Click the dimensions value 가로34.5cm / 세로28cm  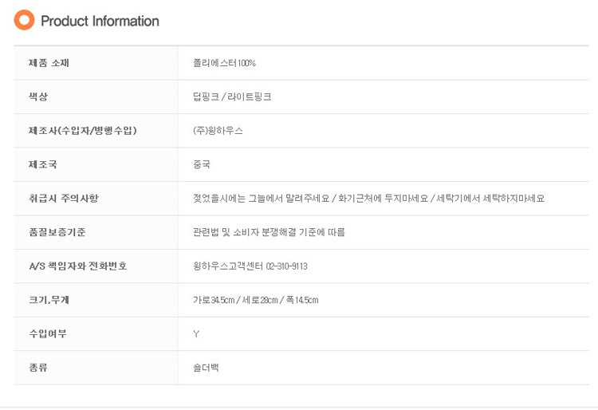point(236,300)
